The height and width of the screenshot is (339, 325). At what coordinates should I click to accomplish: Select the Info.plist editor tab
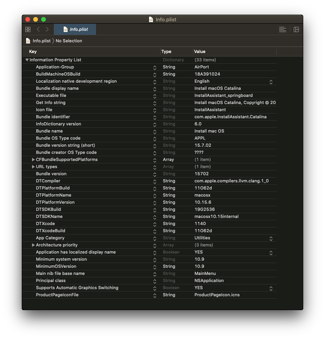75,29
